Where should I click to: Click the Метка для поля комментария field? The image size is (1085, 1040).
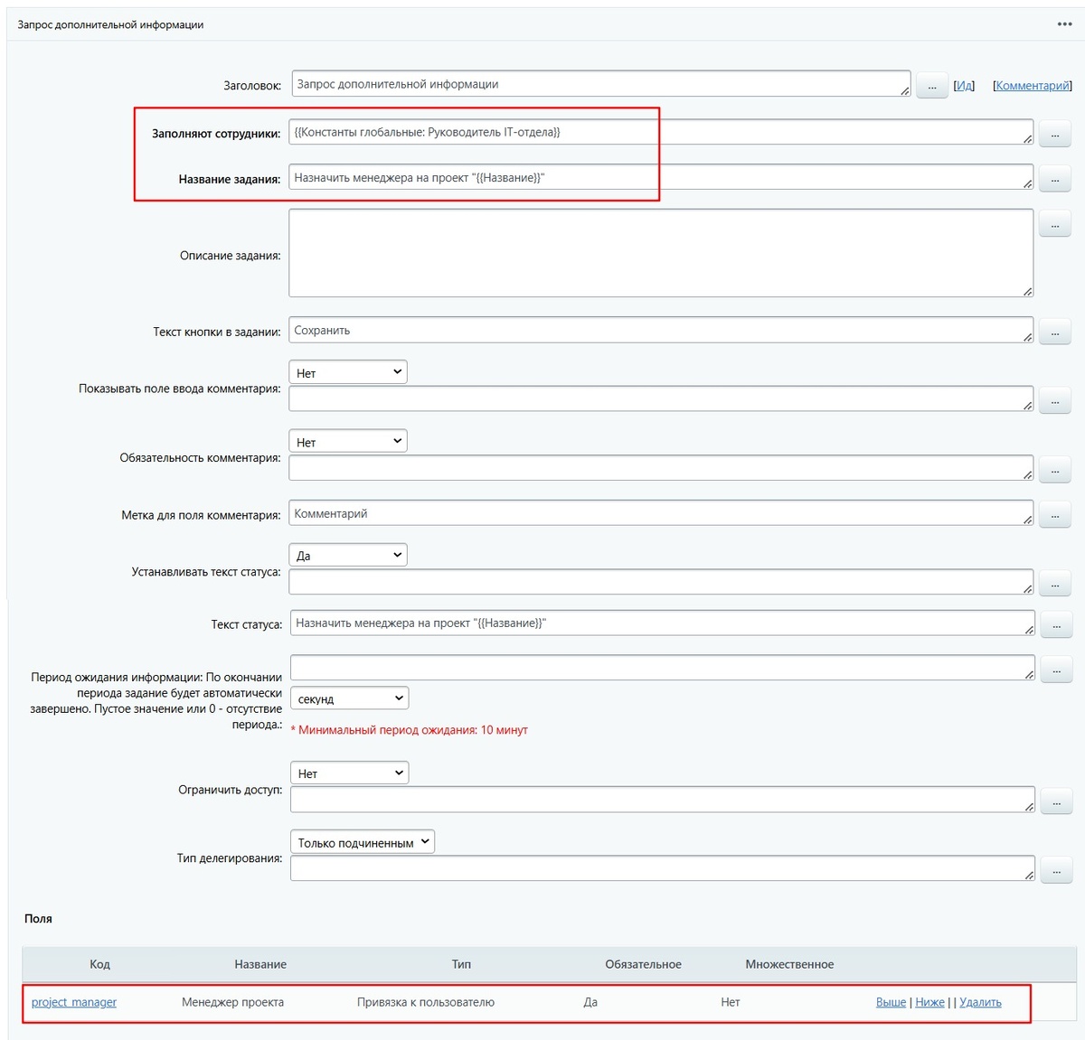point(661,513)
